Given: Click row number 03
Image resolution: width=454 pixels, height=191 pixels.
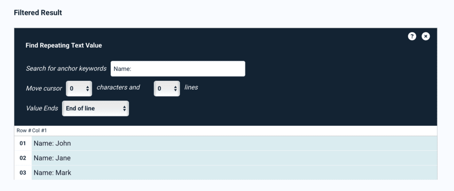Looking at the screenshot, I should pos(23,173).
